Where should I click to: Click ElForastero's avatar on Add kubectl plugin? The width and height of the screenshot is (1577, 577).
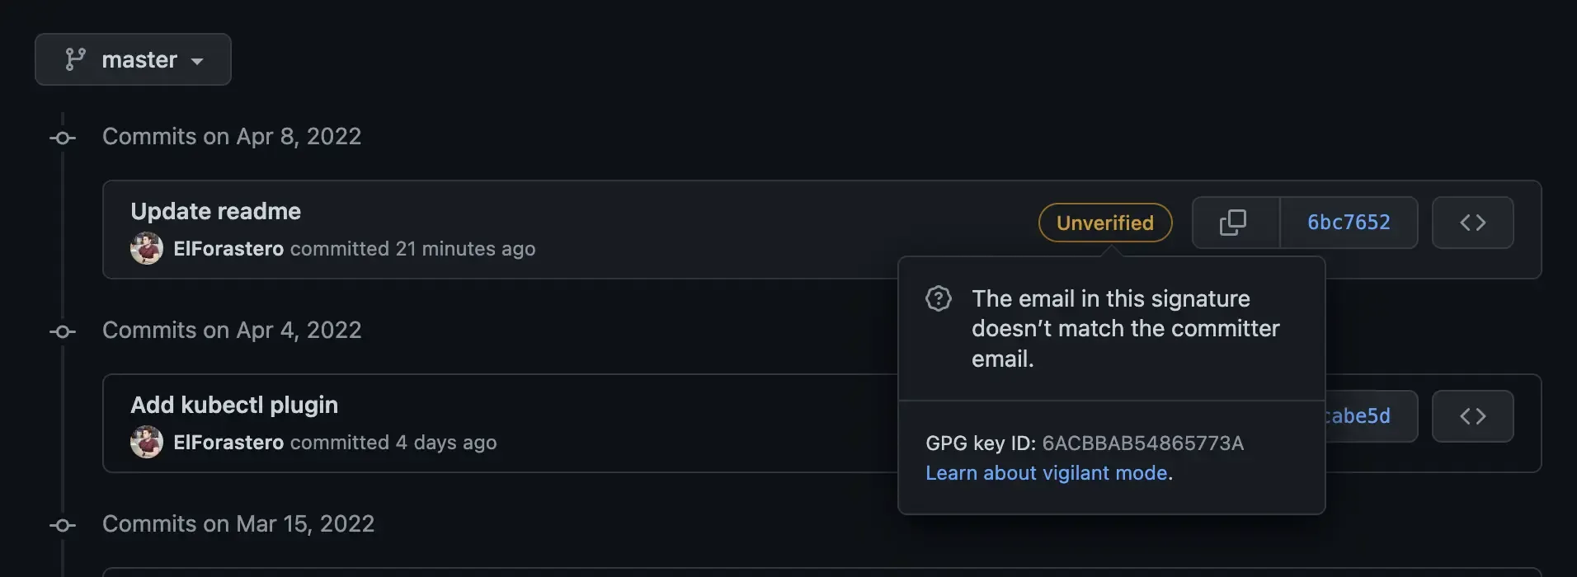coord(147,442)
